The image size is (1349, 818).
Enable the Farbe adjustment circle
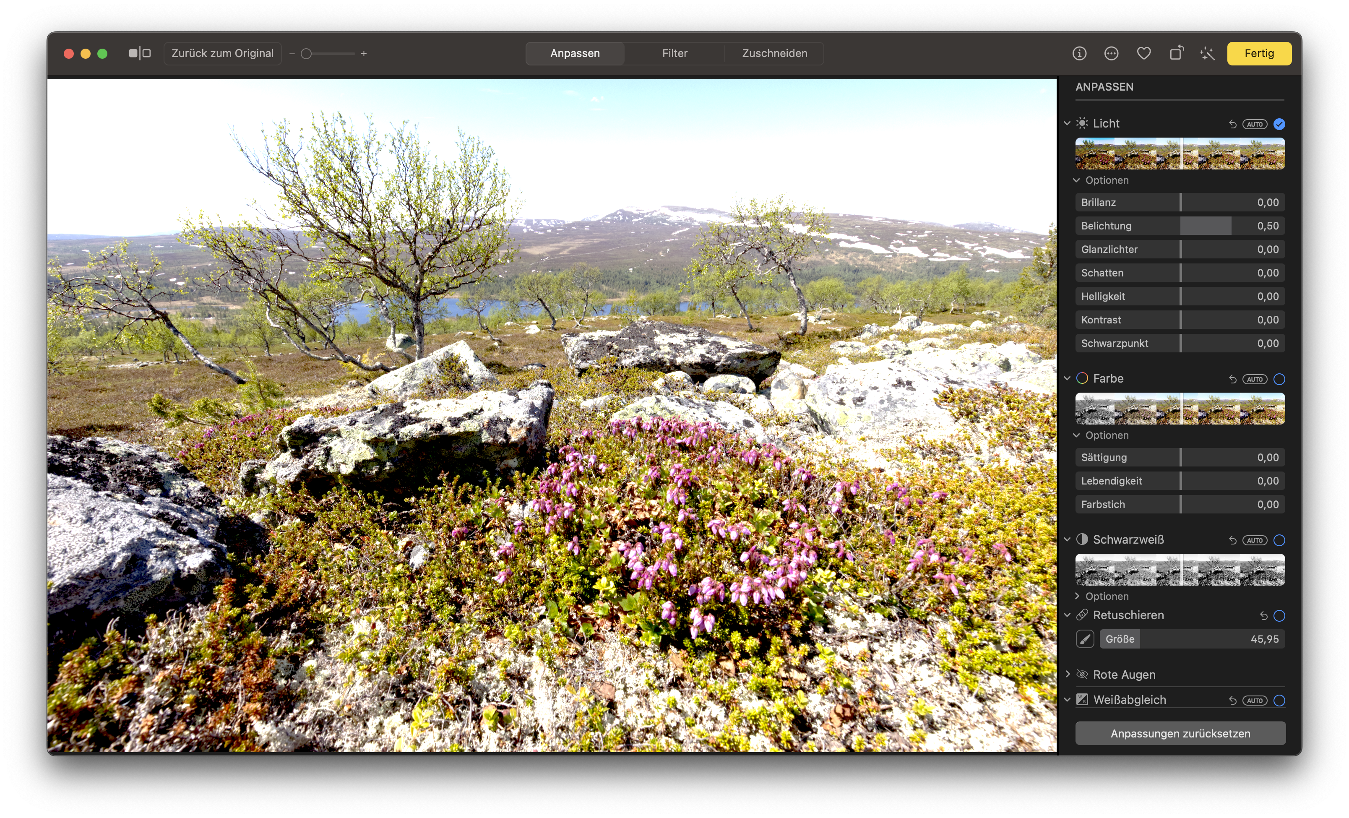pos(1279,379)
